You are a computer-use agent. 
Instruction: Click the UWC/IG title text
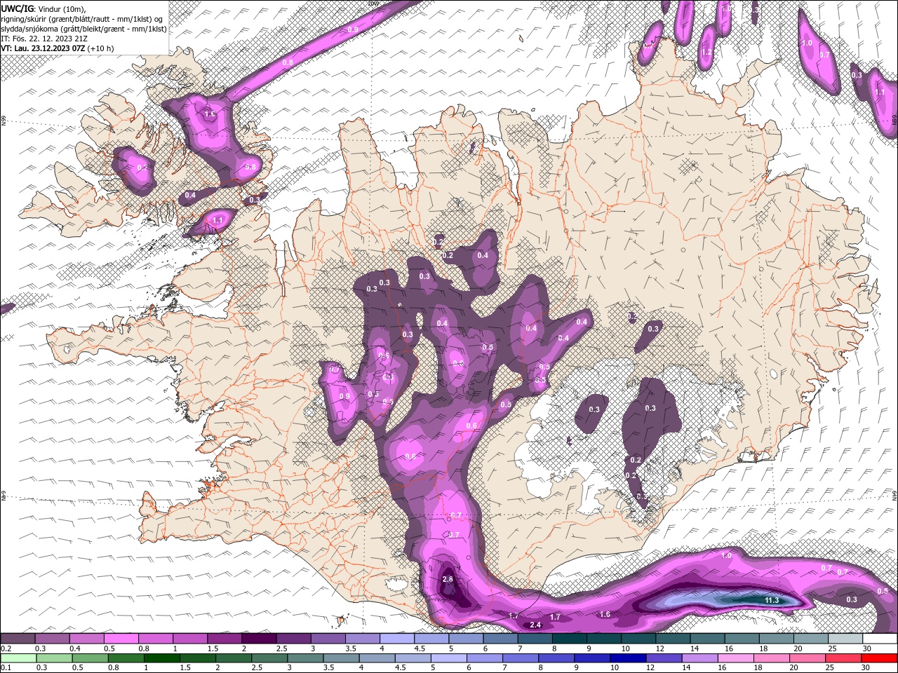click(18, 8)
